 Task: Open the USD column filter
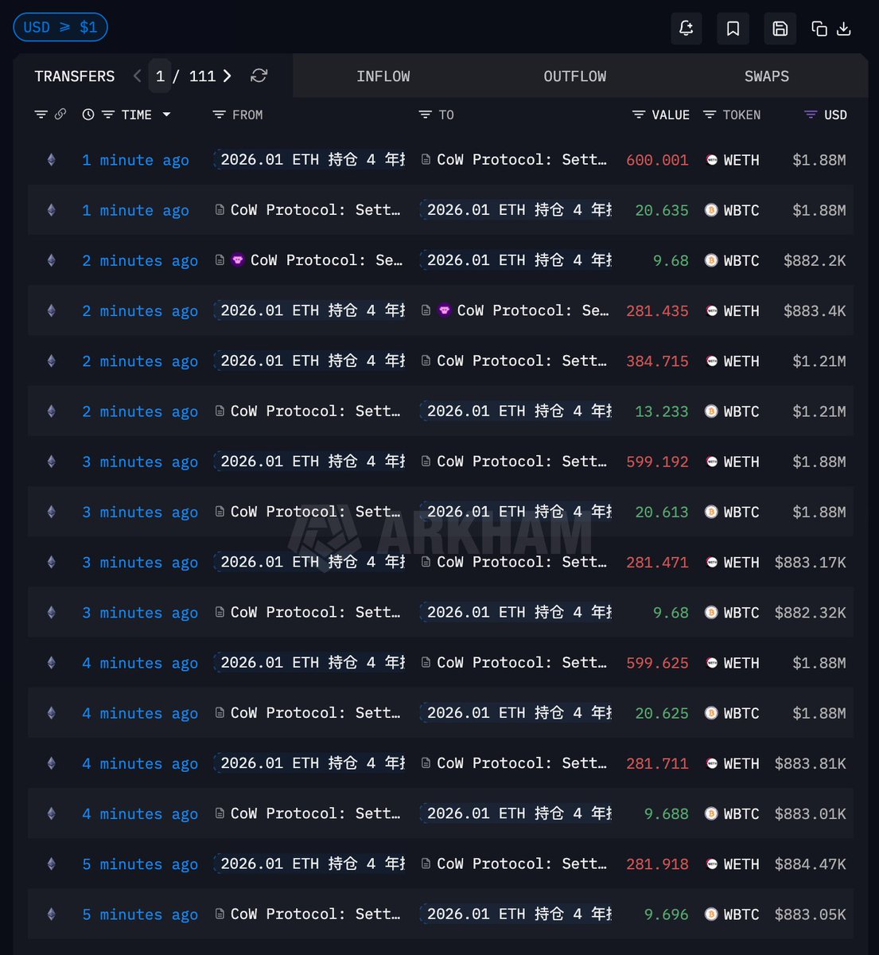click(x=811, y=115)
